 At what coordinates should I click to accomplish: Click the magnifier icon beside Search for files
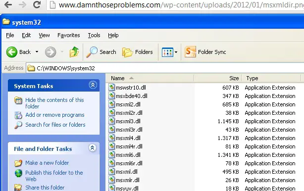[x=18, y=125]
